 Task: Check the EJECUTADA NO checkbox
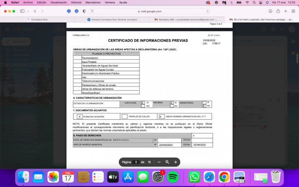[143, 106]
